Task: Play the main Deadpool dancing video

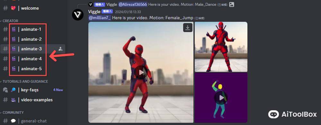Action: point(141,72)
